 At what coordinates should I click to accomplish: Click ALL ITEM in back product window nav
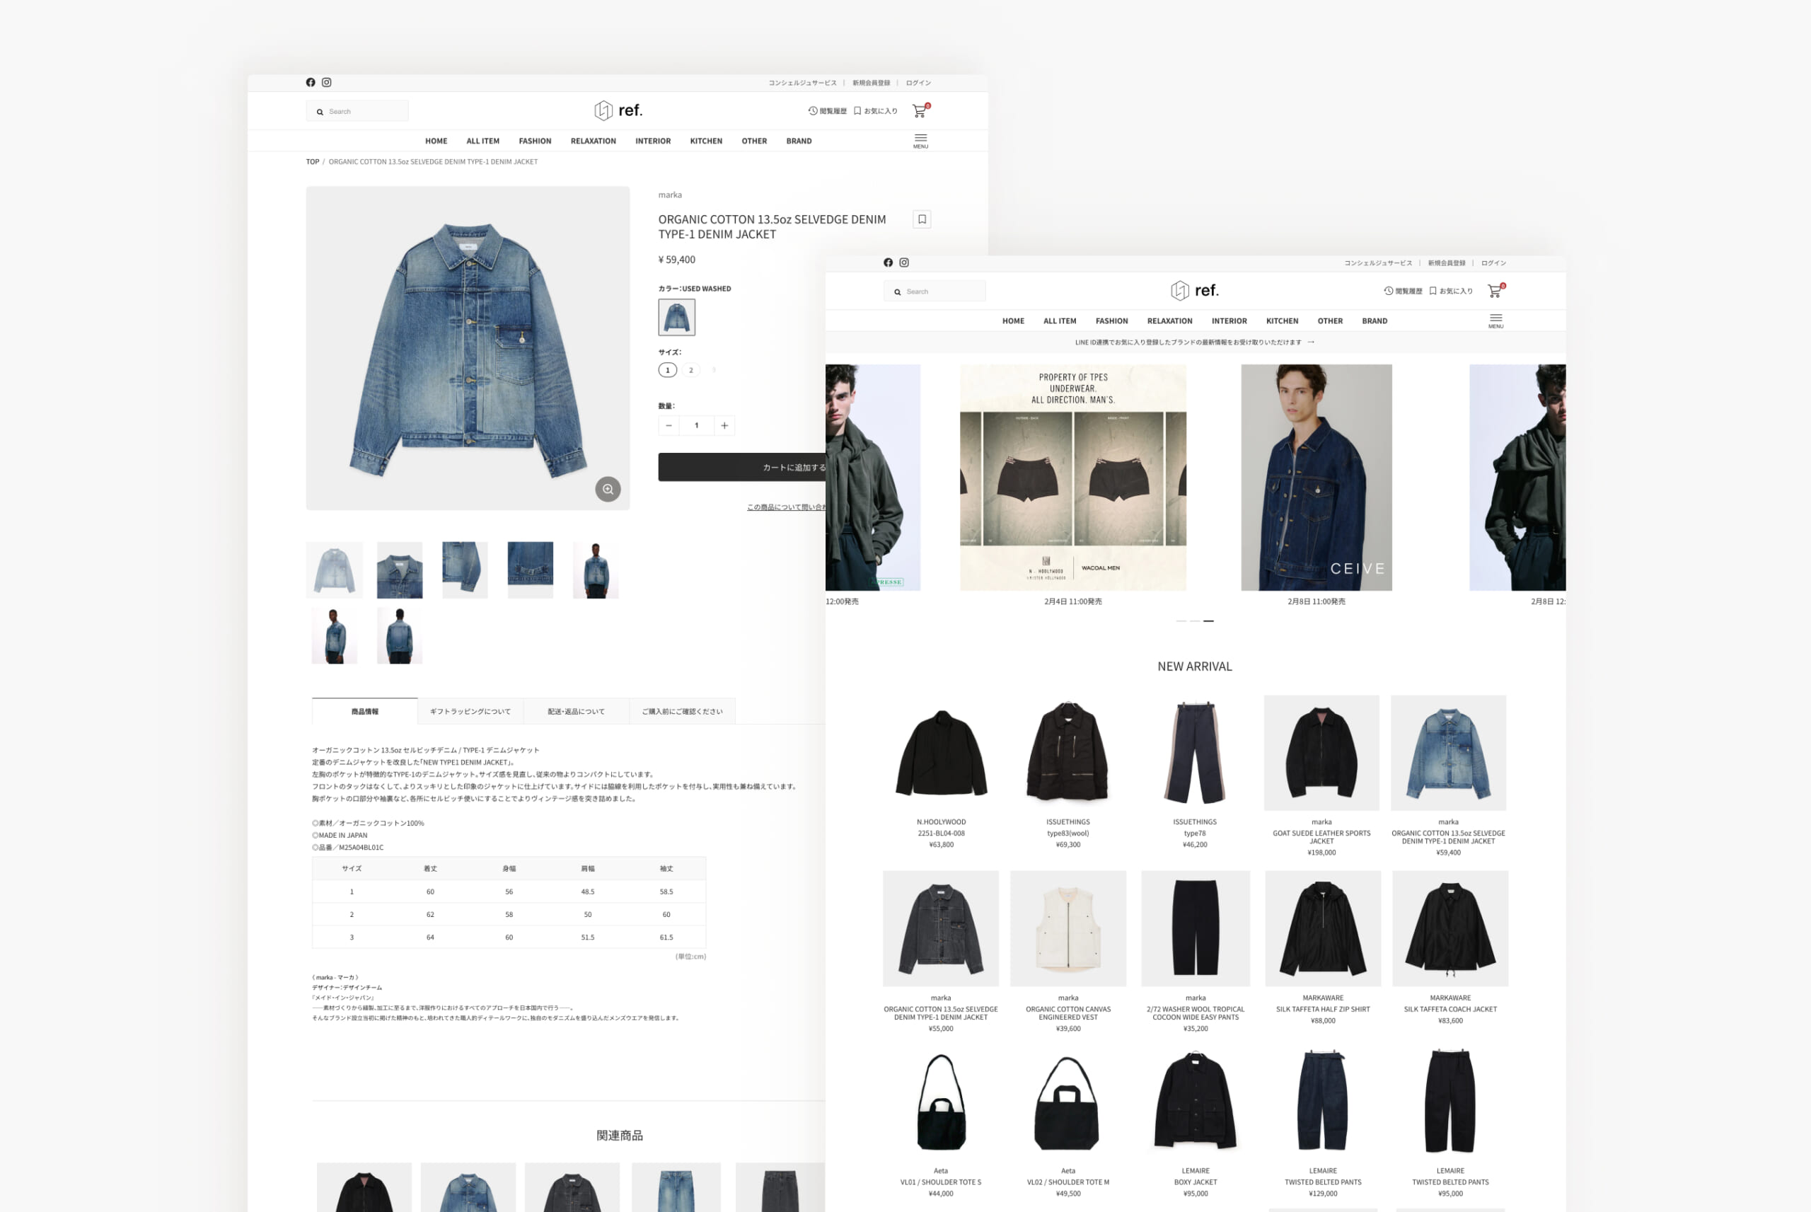click(x=483, y=142)
